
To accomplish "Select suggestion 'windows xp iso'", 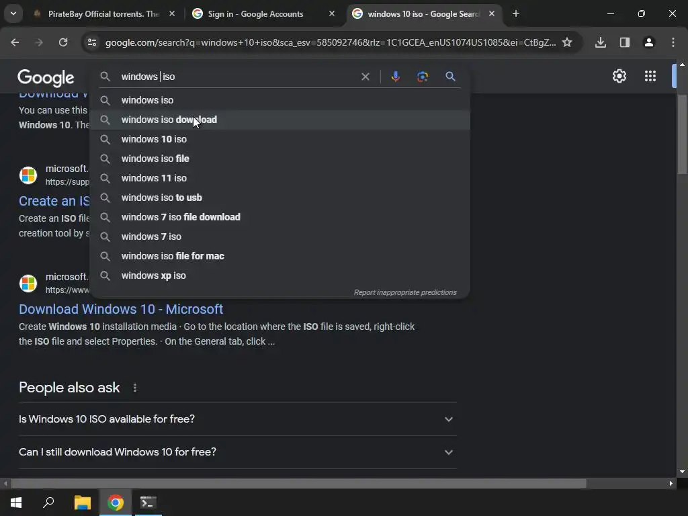I will pyautogui.click(x=280, y=275).
